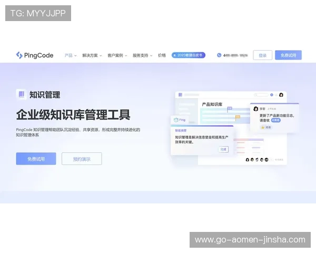Image resolution: width=316 pixels, height=253 pixels.
Task: Click the header 免费试用 button
Action: [x=288, y=55]
